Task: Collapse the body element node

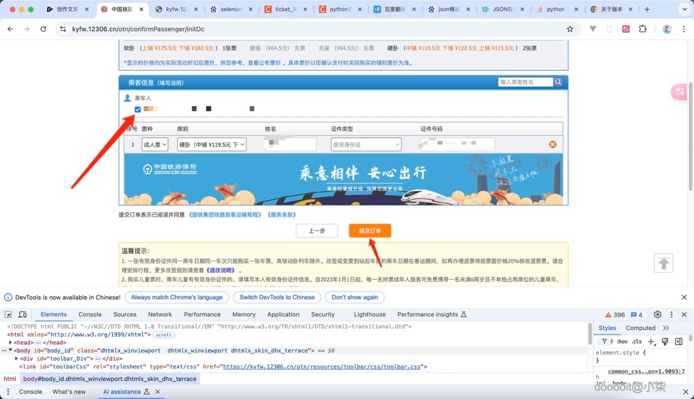Action: [10, 350]
